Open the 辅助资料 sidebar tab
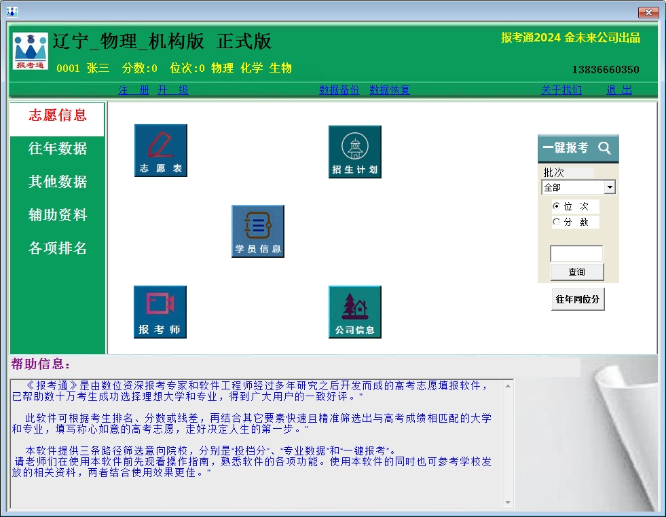 coord(58,215)
